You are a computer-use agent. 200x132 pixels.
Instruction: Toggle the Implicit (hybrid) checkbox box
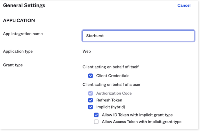91,107
